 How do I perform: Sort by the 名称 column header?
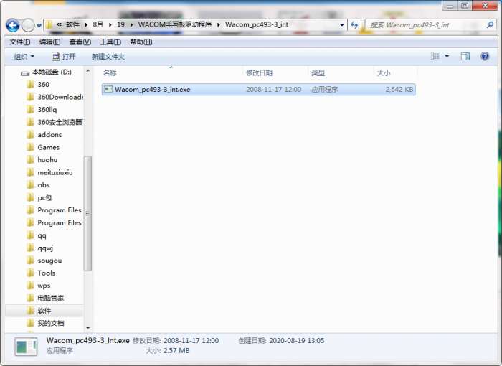110,73
